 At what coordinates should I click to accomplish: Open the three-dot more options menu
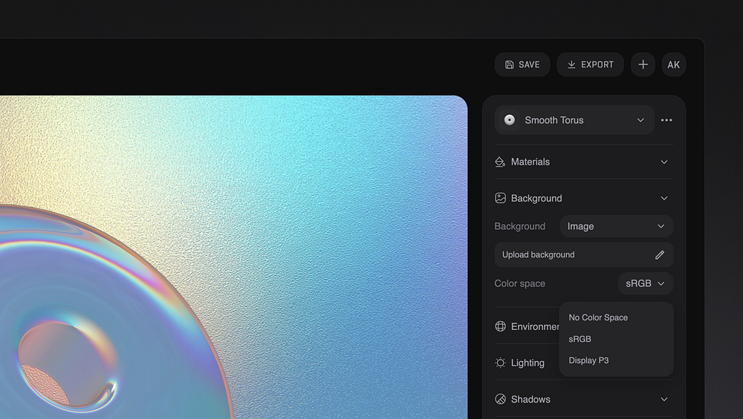666,120
